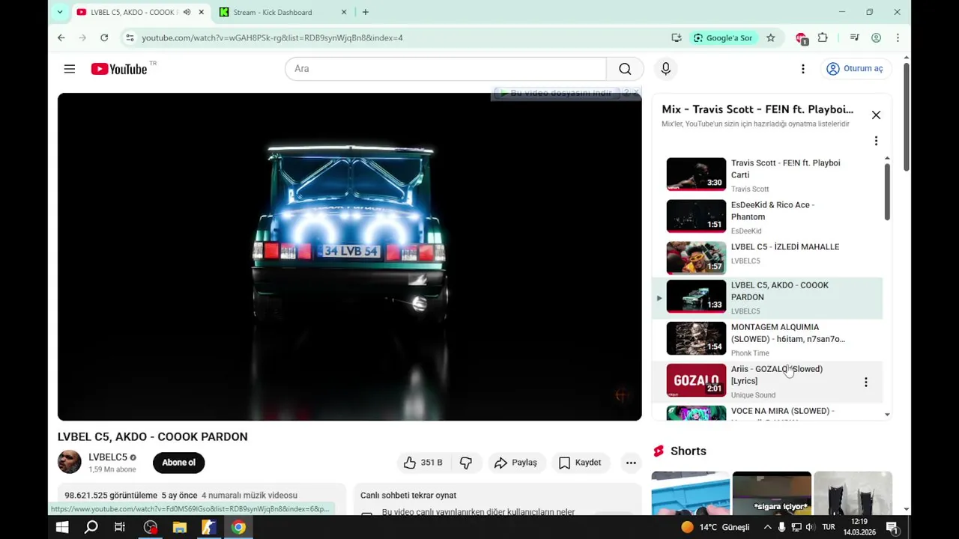This screenshot has height=539, width=959.
Task: Open YouTube settings three-dot menu in header
Action: [802, 69]
